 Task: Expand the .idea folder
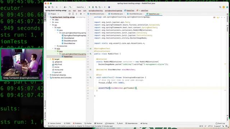[51, 20]
